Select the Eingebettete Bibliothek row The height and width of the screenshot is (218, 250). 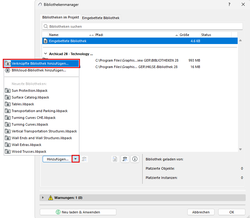click(x=140, y=41)
